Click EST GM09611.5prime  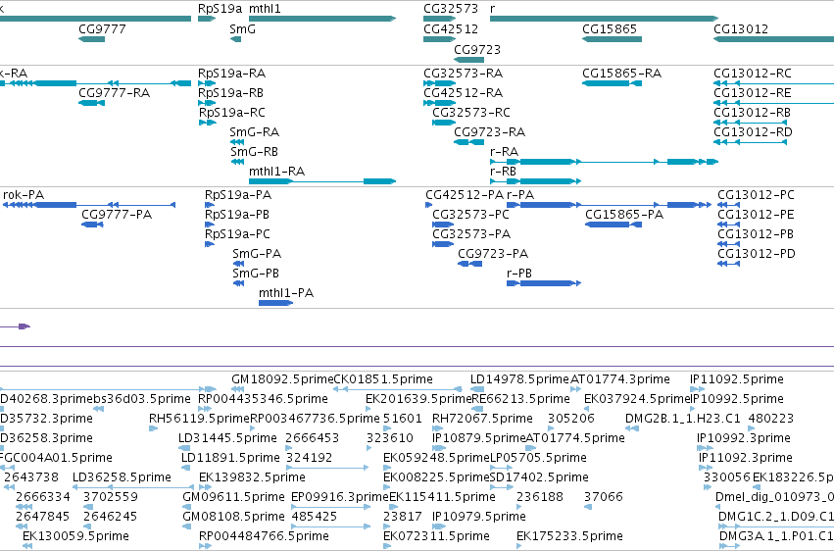[186, 507]
